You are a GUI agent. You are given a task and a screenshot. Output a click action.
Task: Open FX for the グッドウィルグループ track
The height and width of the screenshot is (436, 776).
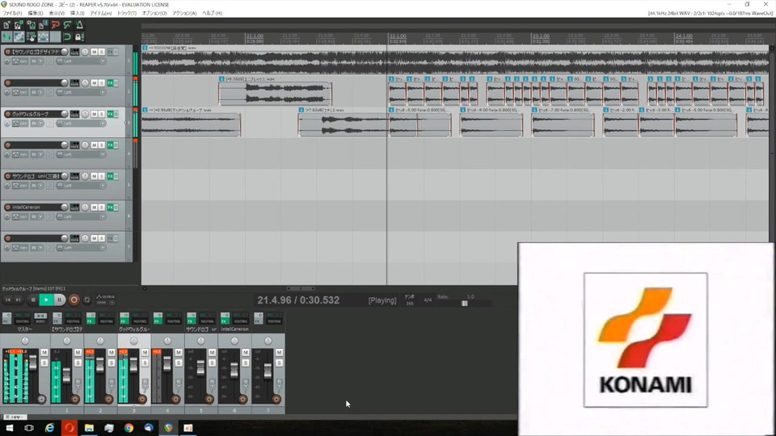(x=111, y=114)
